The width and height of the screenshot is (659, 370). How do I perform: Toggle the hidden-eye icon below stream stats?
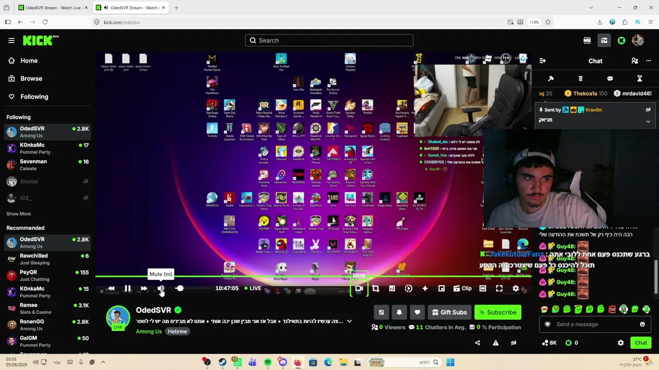[513, 343]
